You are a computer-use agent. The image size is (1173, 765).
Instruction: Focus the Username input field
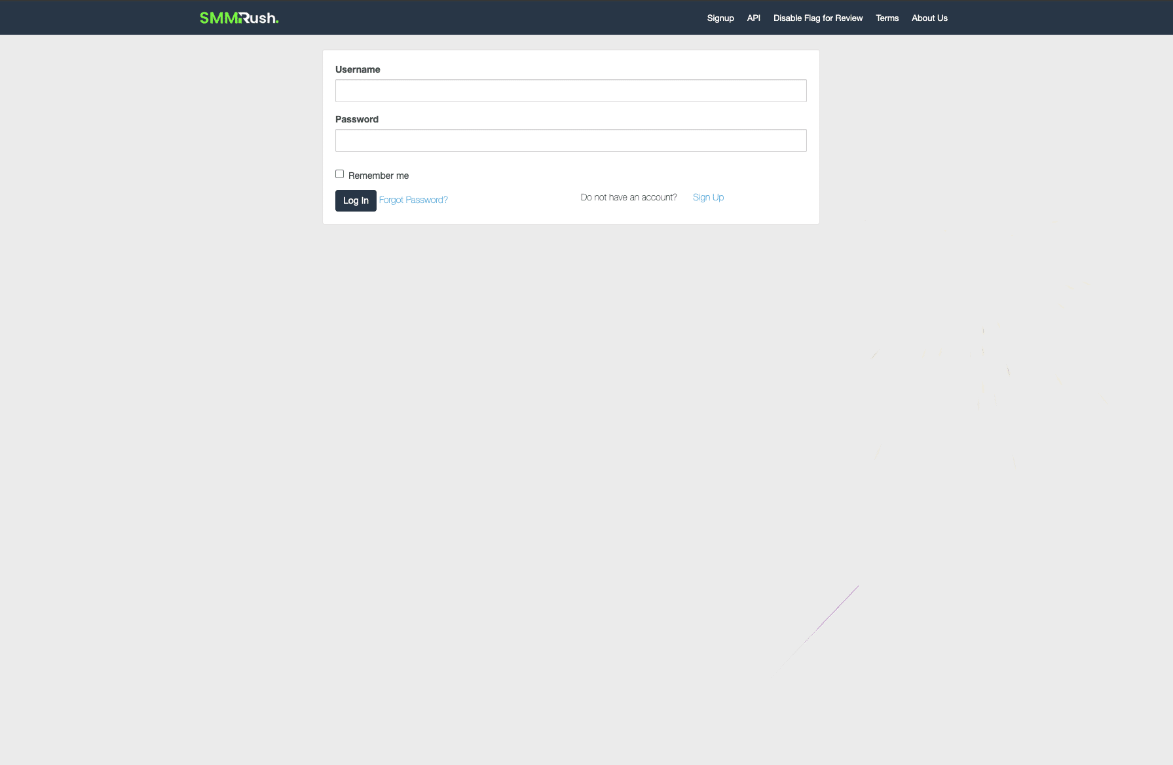click(x=570, y=91)
